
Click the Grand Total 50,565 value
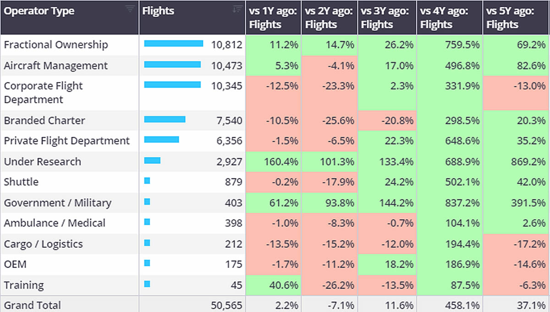(227, 305)
